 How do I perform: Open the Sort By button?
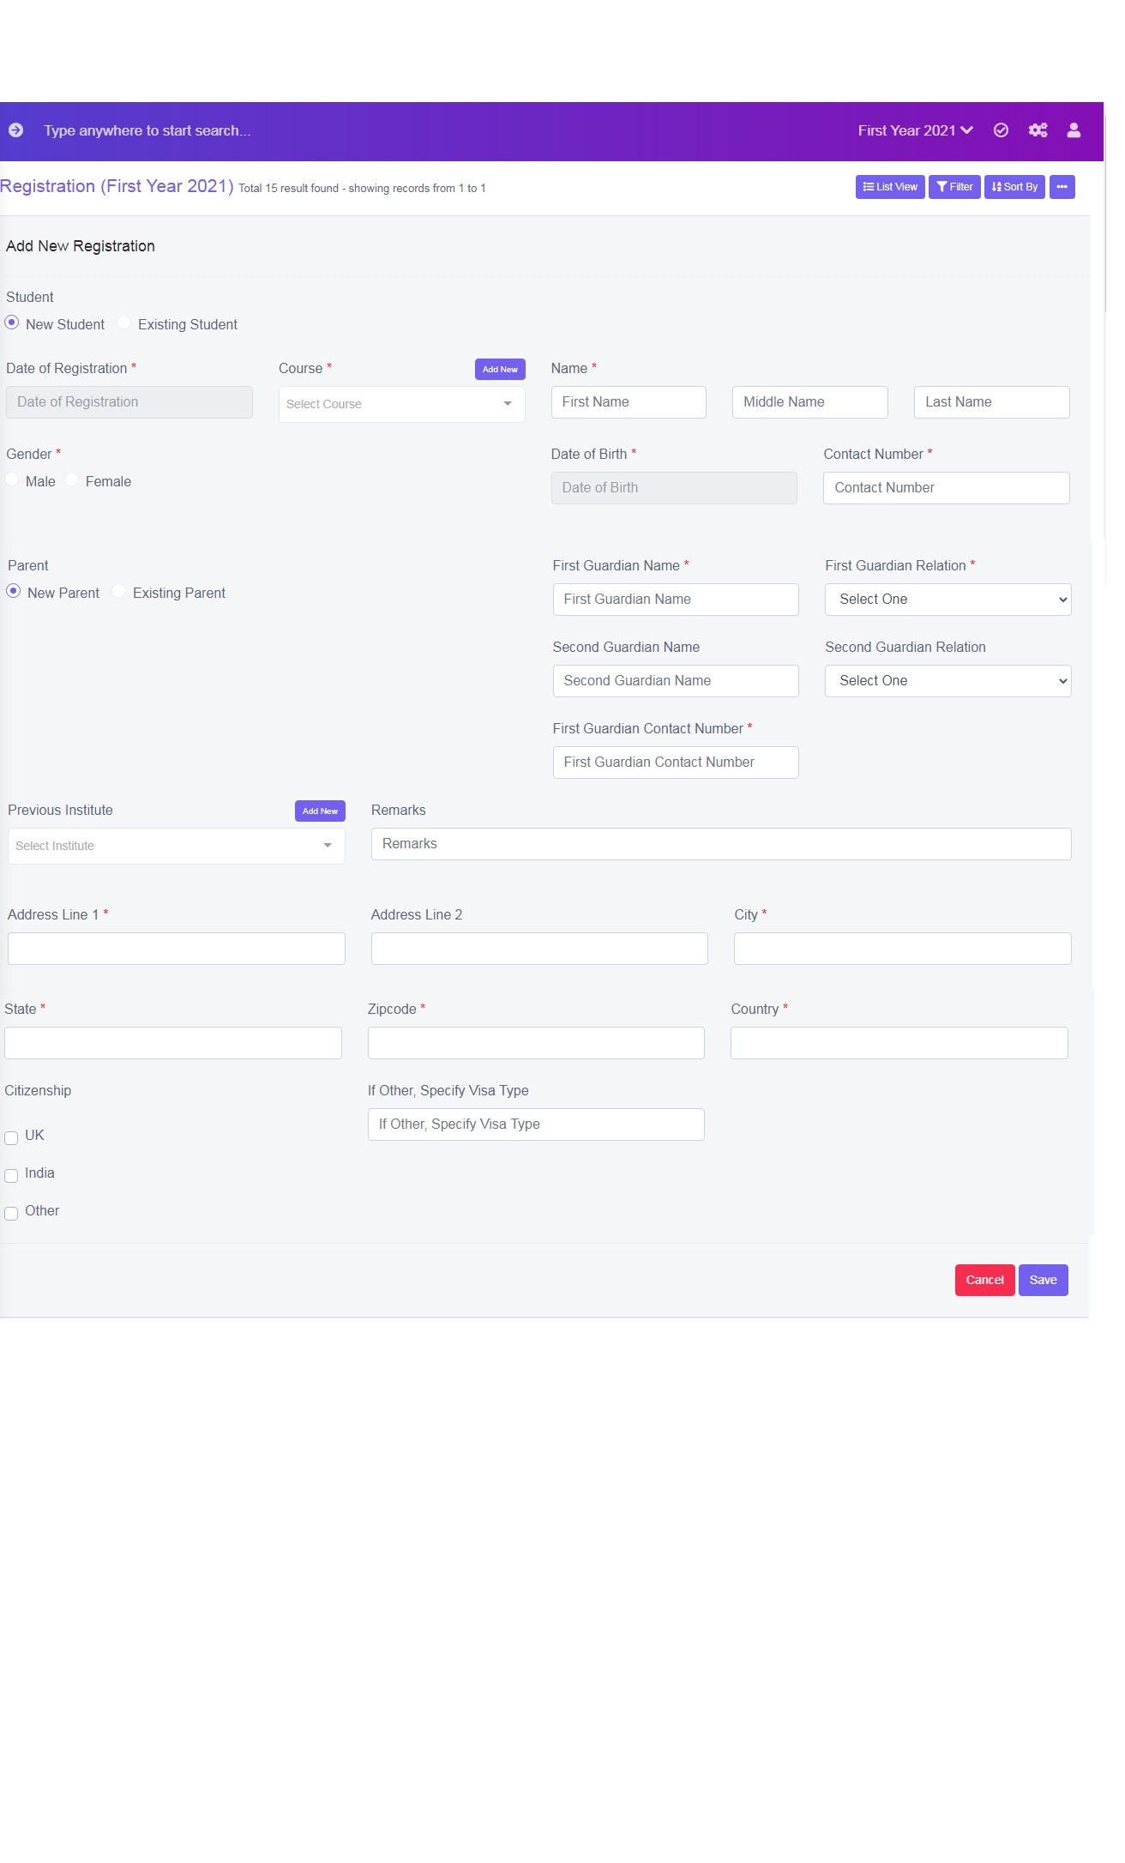click(1014, 187)
